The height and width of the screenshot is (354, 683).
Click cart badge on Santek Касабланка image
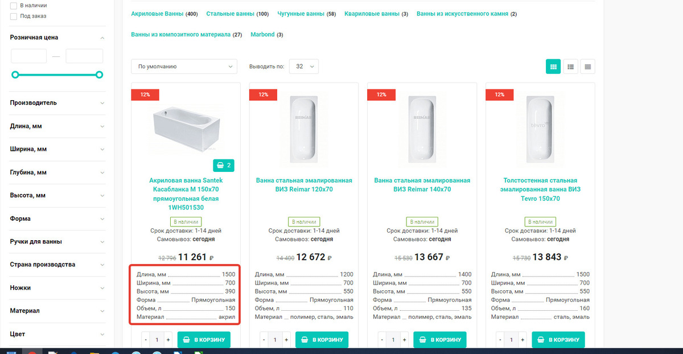pos(224,166)
